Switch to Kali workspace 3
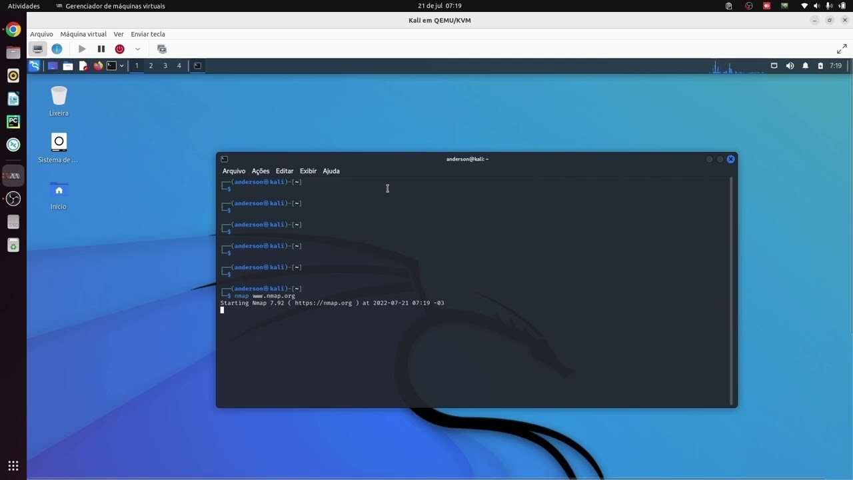This screenshot has width=853, height=480. point(165,66)
